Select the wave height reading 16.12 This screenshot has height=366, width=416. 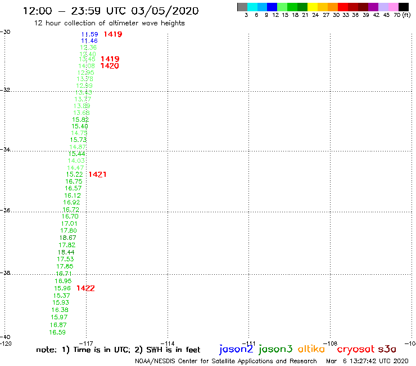pos(73,195)
